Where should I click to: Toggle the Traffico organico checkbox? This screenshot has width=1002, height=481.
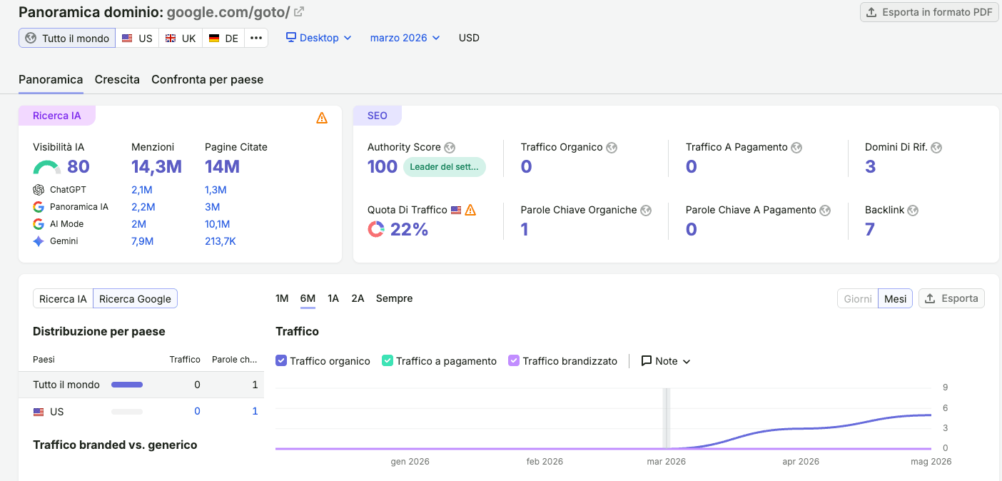[281, 361]
